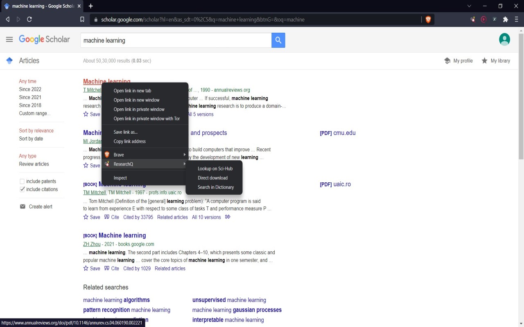Open My profile via the graduation cap icon
The height and width of the screenshot is (327, 524).
447,60
